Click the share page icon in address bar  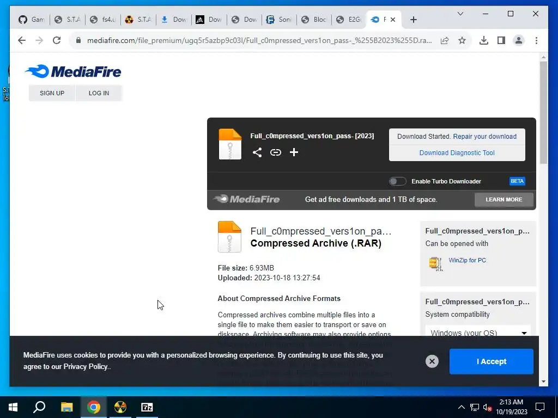[x=445, y=40]
